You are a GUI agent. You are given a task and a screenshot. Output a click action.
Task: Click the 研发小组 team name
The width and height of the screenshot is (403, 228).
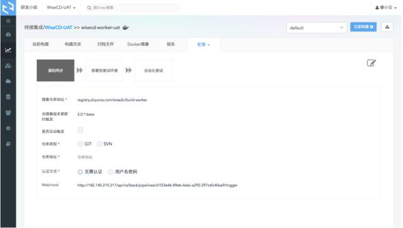[x=29, y=8]
